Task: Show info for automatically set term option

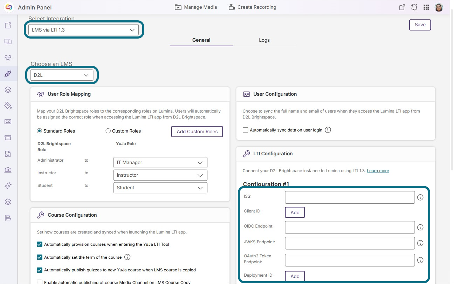Action: point(128,257)
